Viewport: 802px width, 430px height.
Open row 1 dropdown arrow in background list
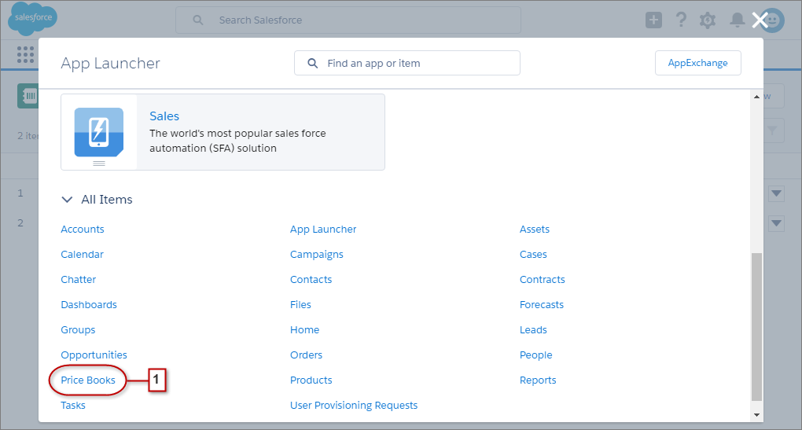(776, 193)
